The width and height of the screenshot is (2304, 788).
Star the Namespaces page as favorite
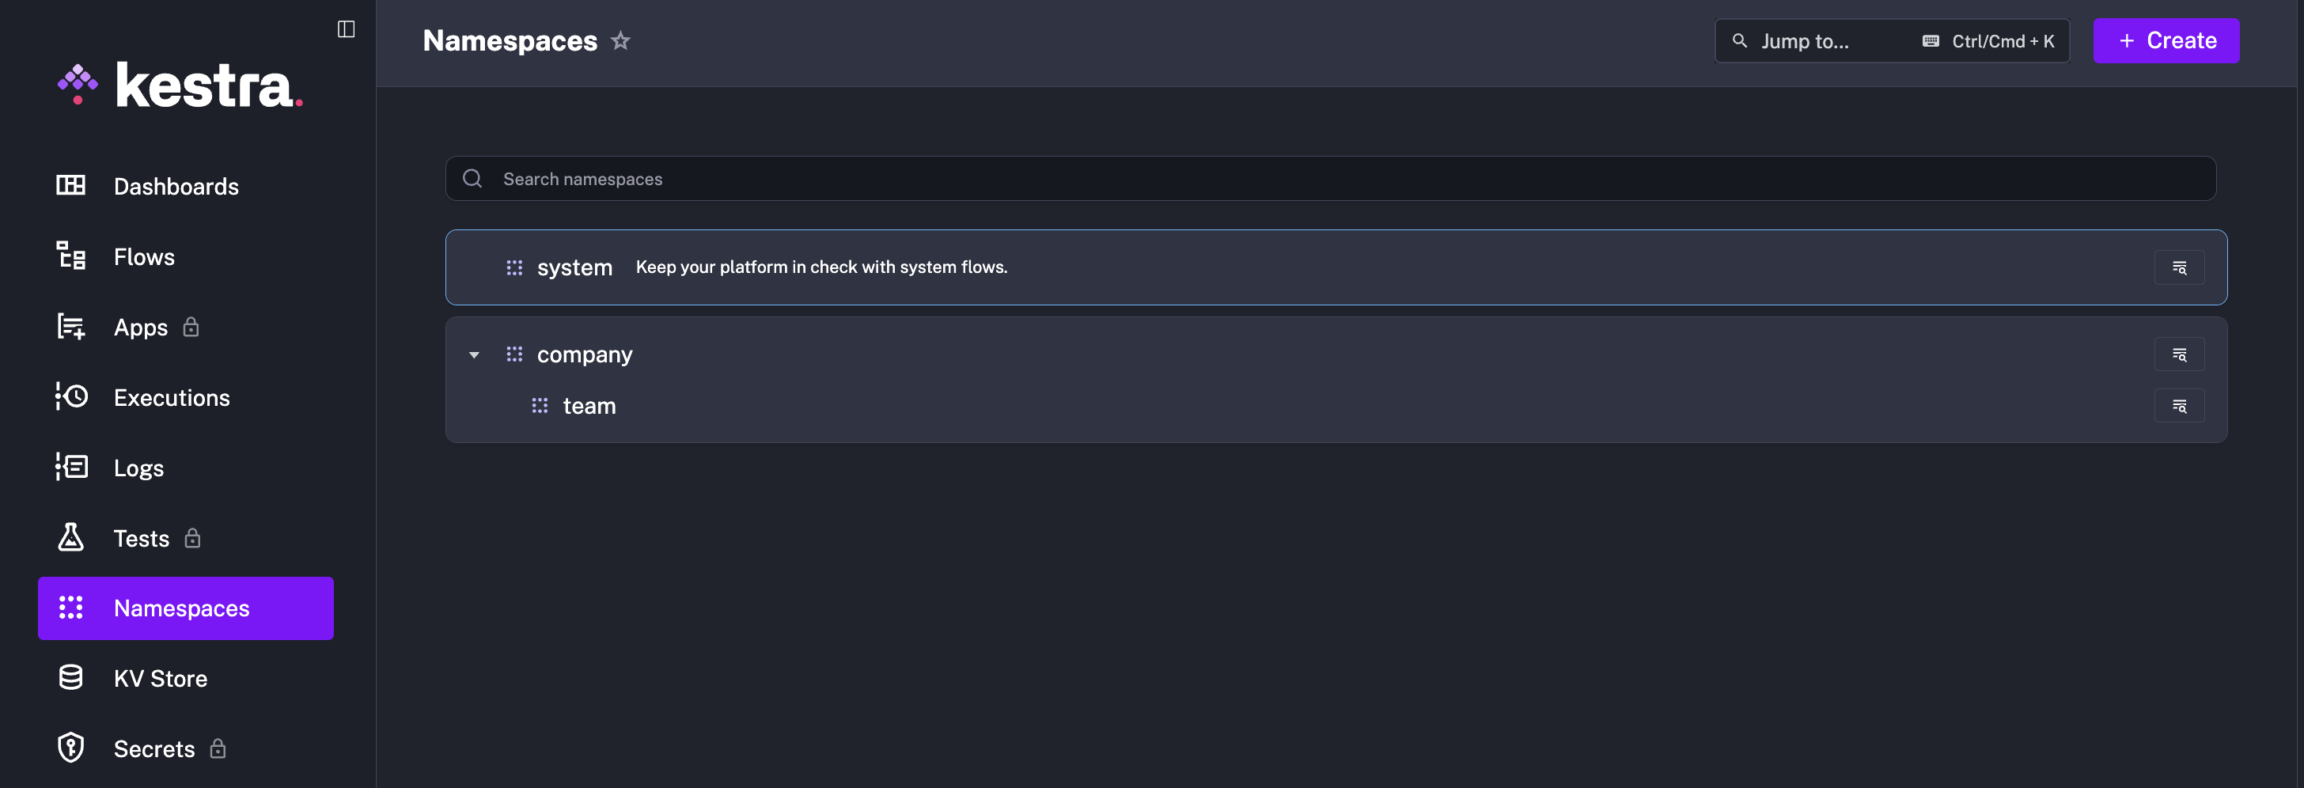621,40
